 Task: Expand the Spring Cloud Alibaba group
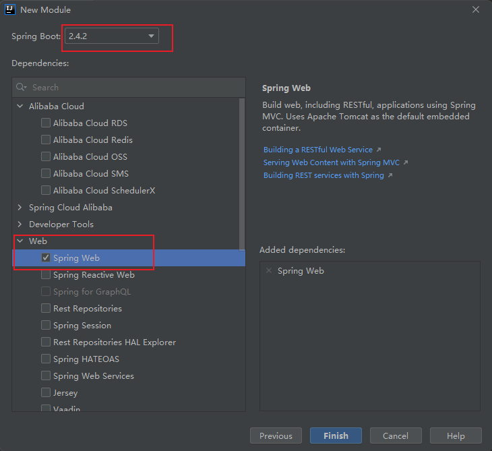coord(20,207)
